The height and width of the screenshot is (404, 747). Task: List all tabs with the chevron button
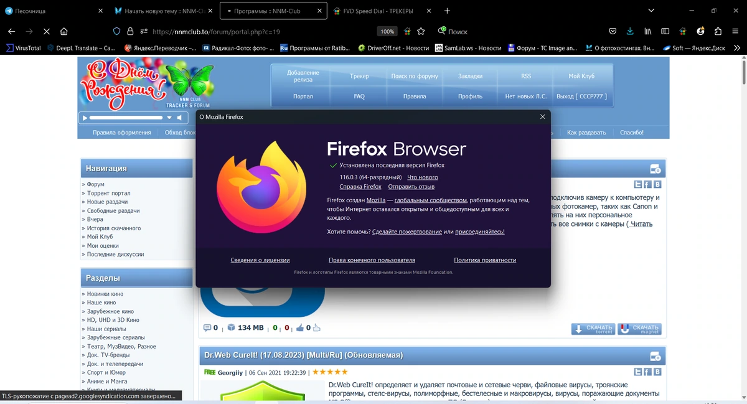[651, 11]
